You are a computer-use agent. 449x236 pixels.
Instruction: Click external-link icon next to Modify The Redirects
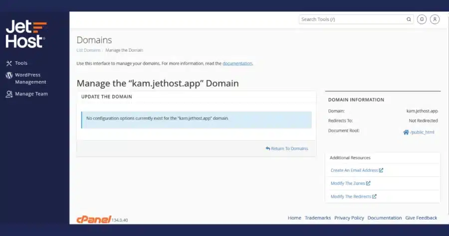pyautogui.click(x=374, y=196)
